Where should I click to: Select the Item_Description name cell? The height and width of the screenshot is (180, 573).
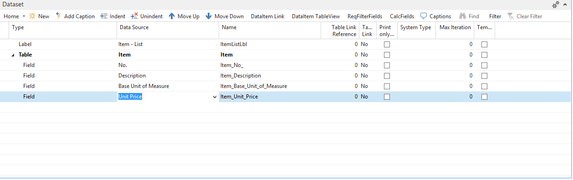point(269,76)
